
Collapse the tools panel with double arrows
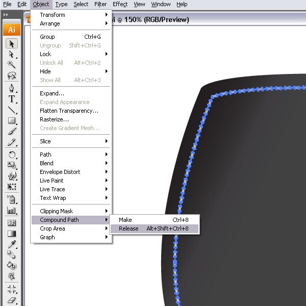coord(6,15)
